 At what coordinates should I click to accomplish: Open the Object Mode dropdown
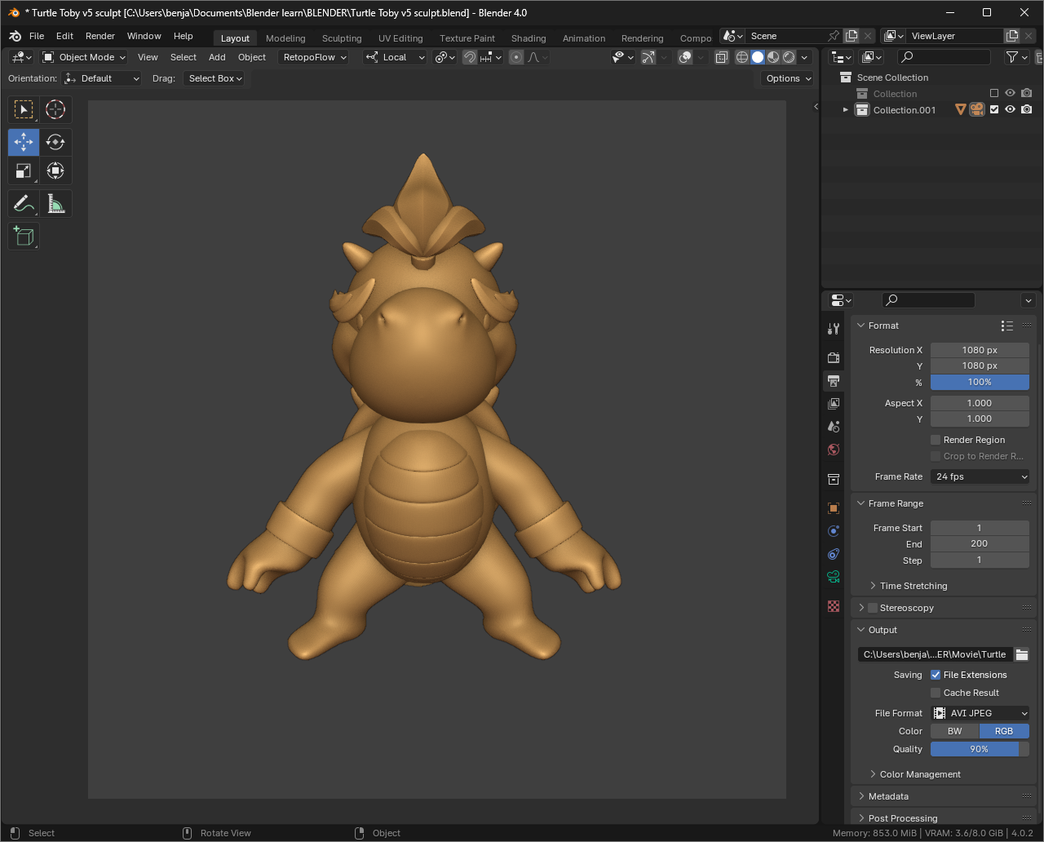click(x=84, y=57)
